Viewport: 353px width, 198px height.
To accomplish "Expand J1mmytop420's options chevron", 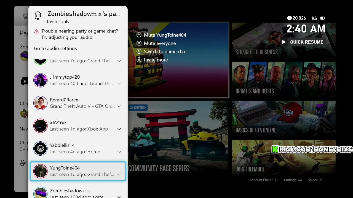I will pos(119,84).
